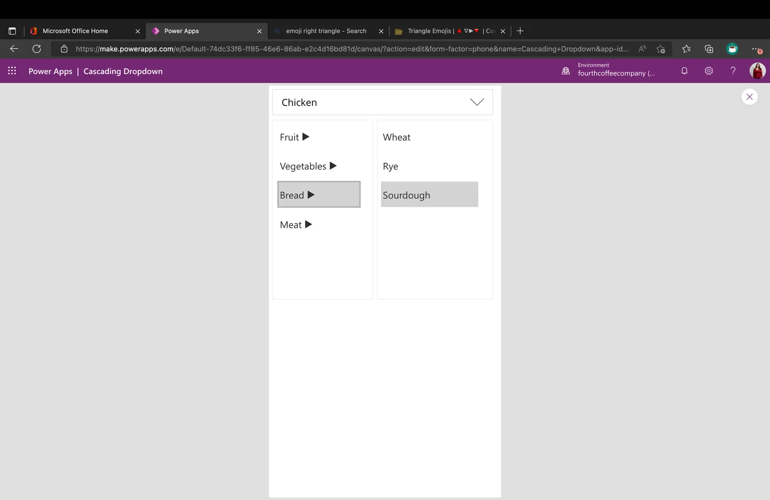Open the user profile avatar
Viewport: 770px width, 500px height.
(757, 71)
